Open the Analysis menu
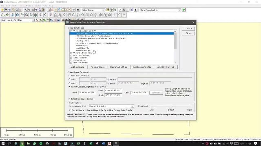This screenshot has height=146, width=261. tap(29, 6)
